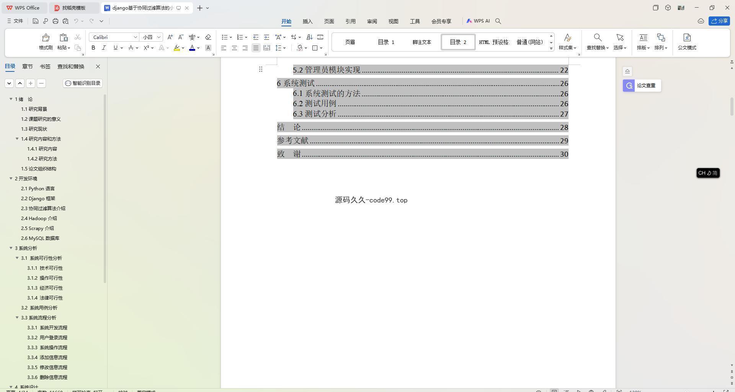Screen dimensions: 735x392
Task: Expand the styles gallery more arrow
Action: click(x=551, y=48)
